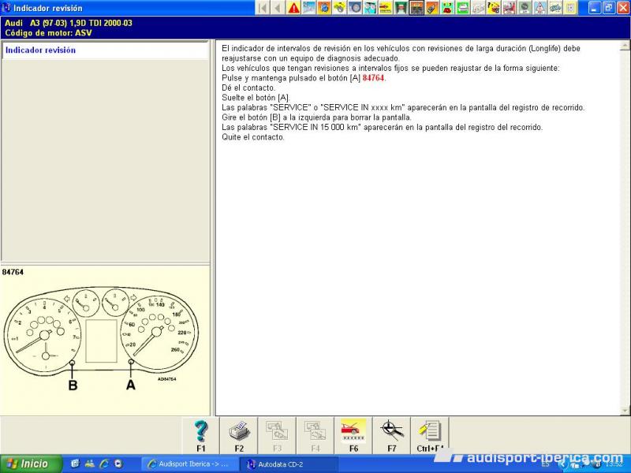Screen dimensions: 631x473
Task: Click the 'Código de motor: ASV' text
Action: 48,33
